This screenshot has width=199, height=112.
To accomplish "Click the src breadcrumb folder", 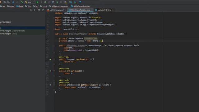I will [3, 6].
